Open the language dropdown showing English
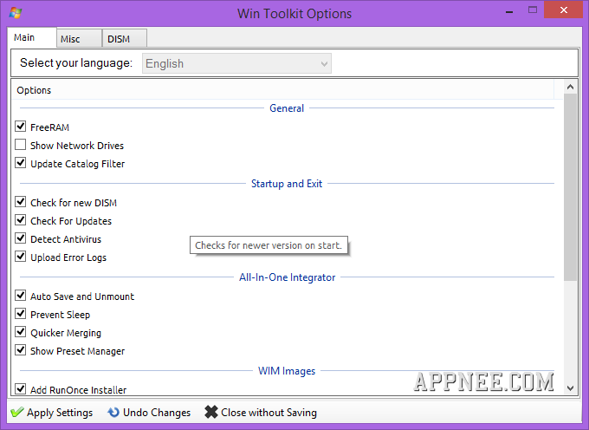This screenshot has width=589, height=430. 236,63
